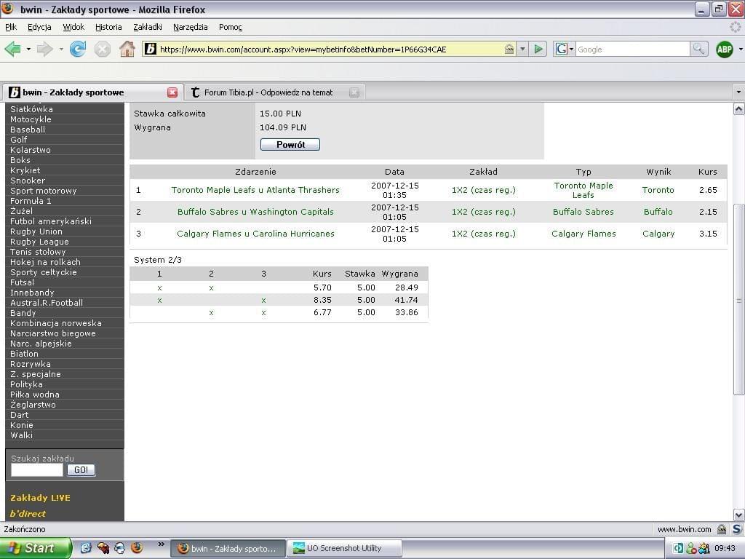
Task: Choose Formuła 1 in the sidebar
Action: pyautogui.click(x=31, y=201)
